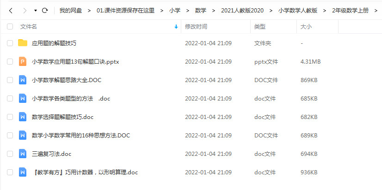The width and height of the screenshot is (382, 190).
Task: Click Word icon of 数学选择题解题技巧.doc
Action: [23, 117]
